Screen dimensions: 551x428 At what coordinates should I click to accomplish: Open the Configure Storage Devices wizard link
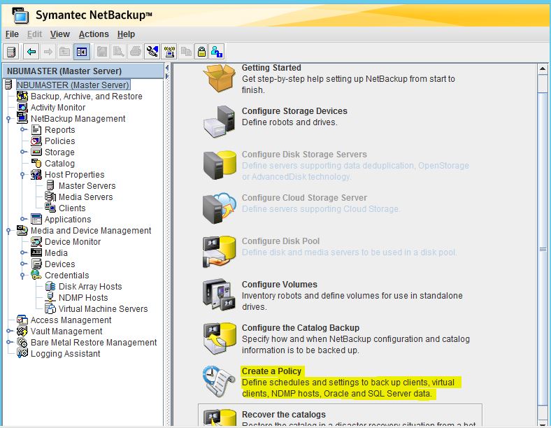pyautogui.click(x=294, y=111)
